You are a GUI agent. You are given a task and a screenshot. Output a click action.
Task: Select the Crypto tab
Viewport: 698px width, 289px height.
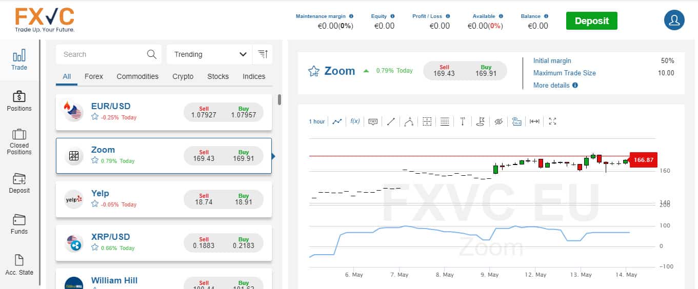(183, 76)
